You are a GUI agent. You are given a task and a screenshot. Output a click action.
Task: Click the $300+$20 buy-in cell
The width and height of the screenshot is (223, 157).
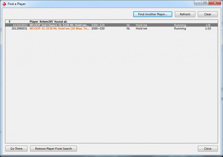point(98,25)
